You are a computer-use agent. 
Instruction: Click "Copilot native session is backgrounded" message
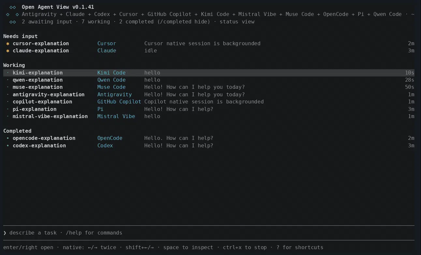tap(204, 102)
